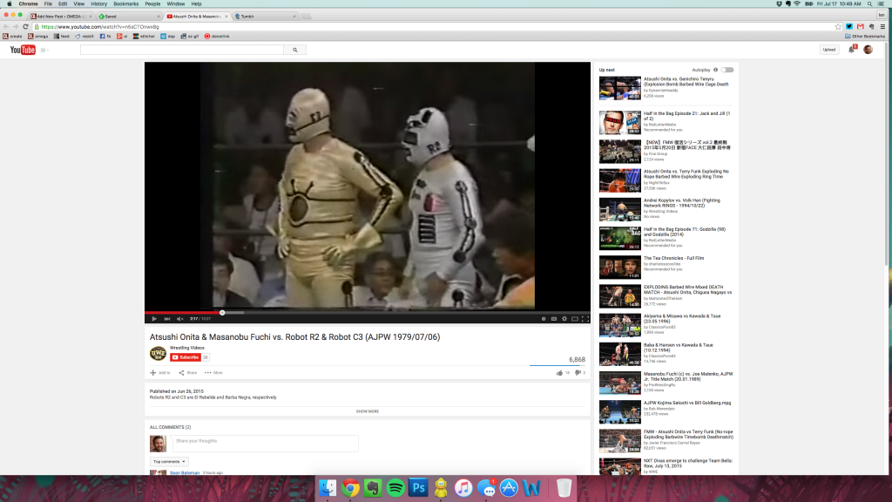Open the notifications bell
Screen dimensions: 892x502
click(x=852, y=50)
